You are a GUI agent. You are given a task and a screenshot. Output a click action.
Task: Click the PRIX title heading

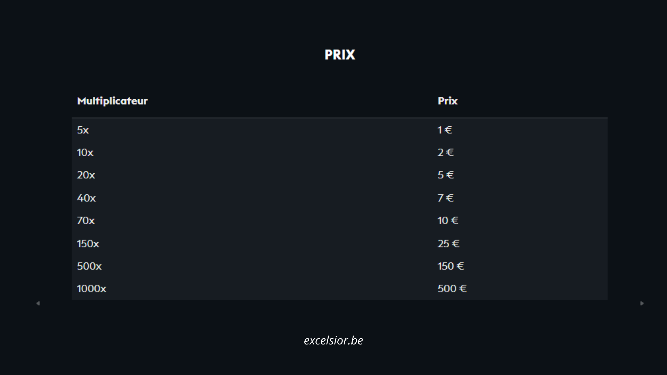click(340, 55)
